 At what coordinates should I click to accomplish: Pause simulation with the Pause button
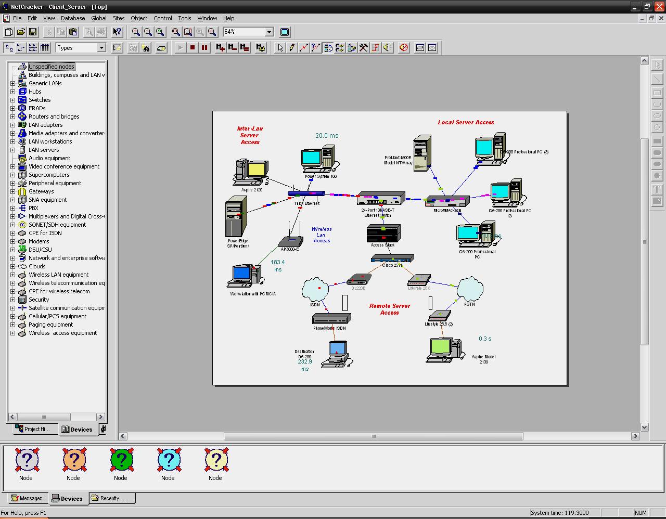204,48
